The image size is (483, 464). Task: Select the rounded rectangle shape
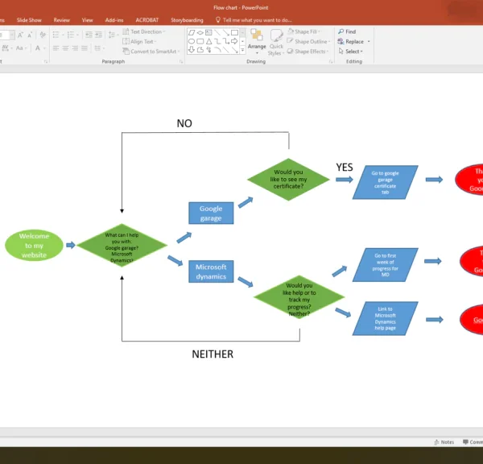coord(200,41)
